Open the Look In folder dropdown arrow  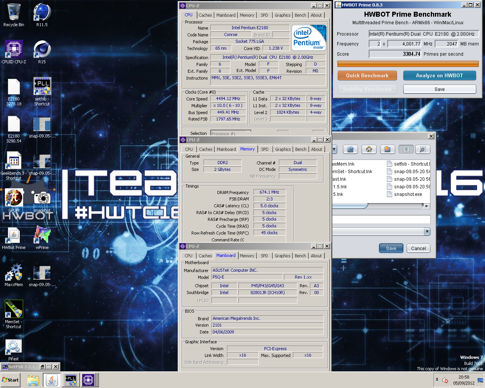pos(334,149)
